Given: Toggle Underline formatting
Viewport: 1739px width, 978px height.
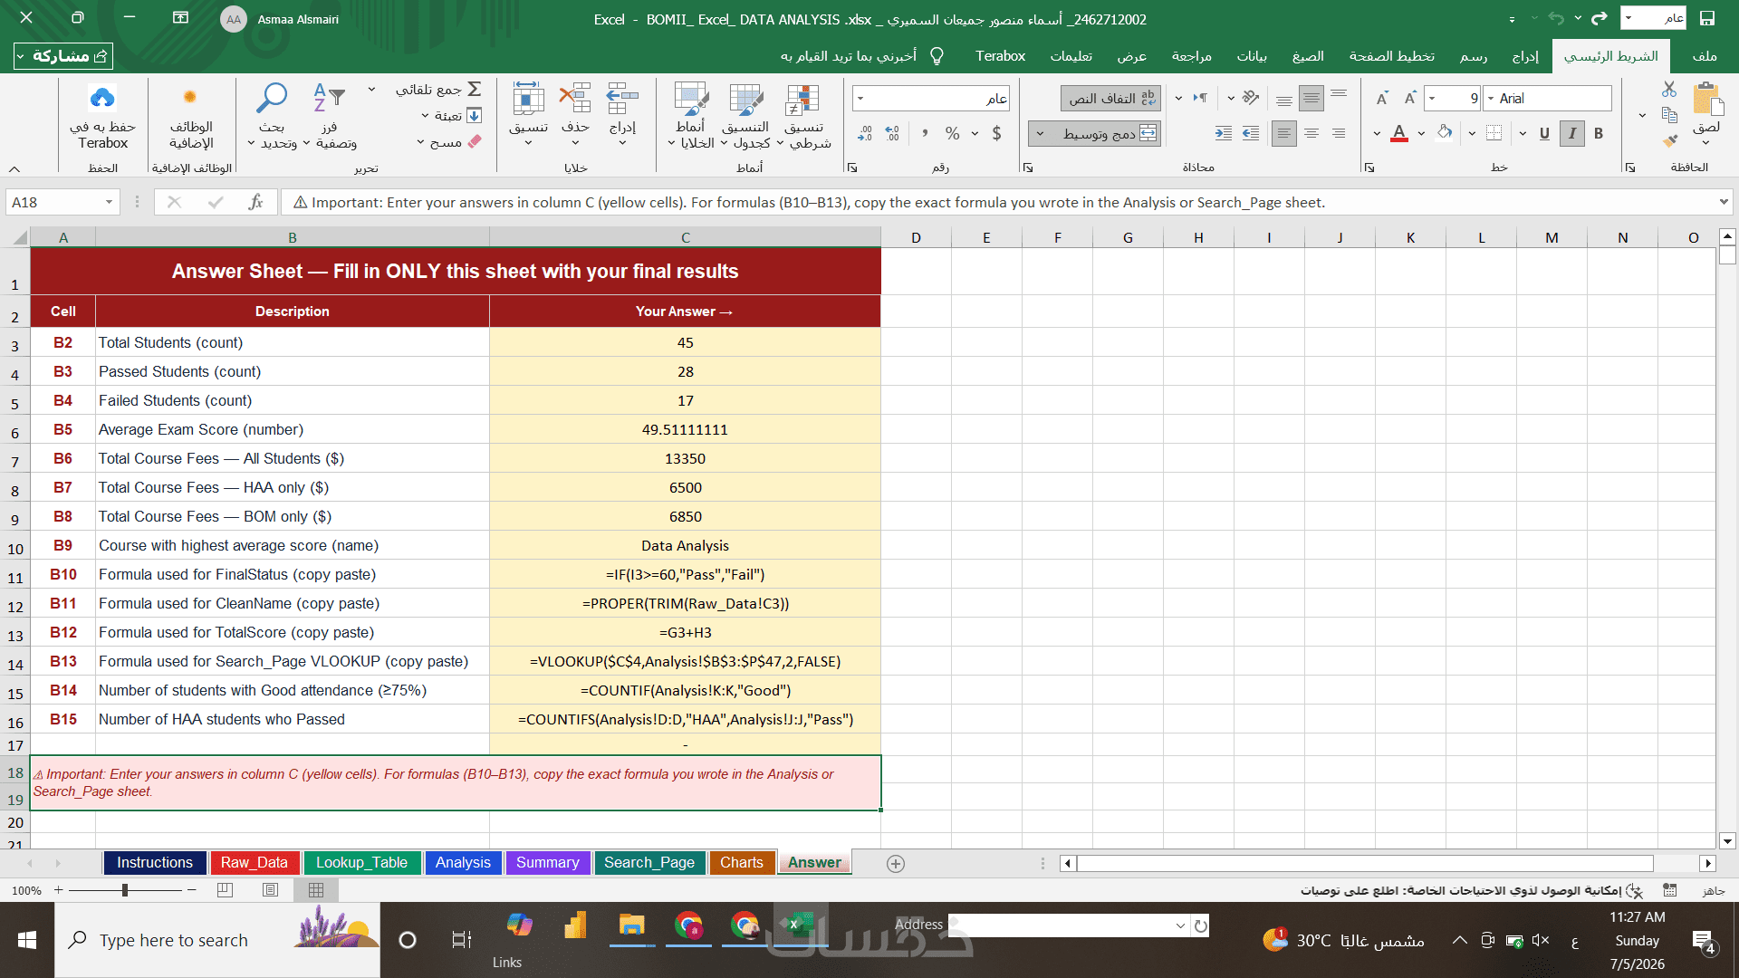Looking at the screenshot, I should click(1544, 134).
